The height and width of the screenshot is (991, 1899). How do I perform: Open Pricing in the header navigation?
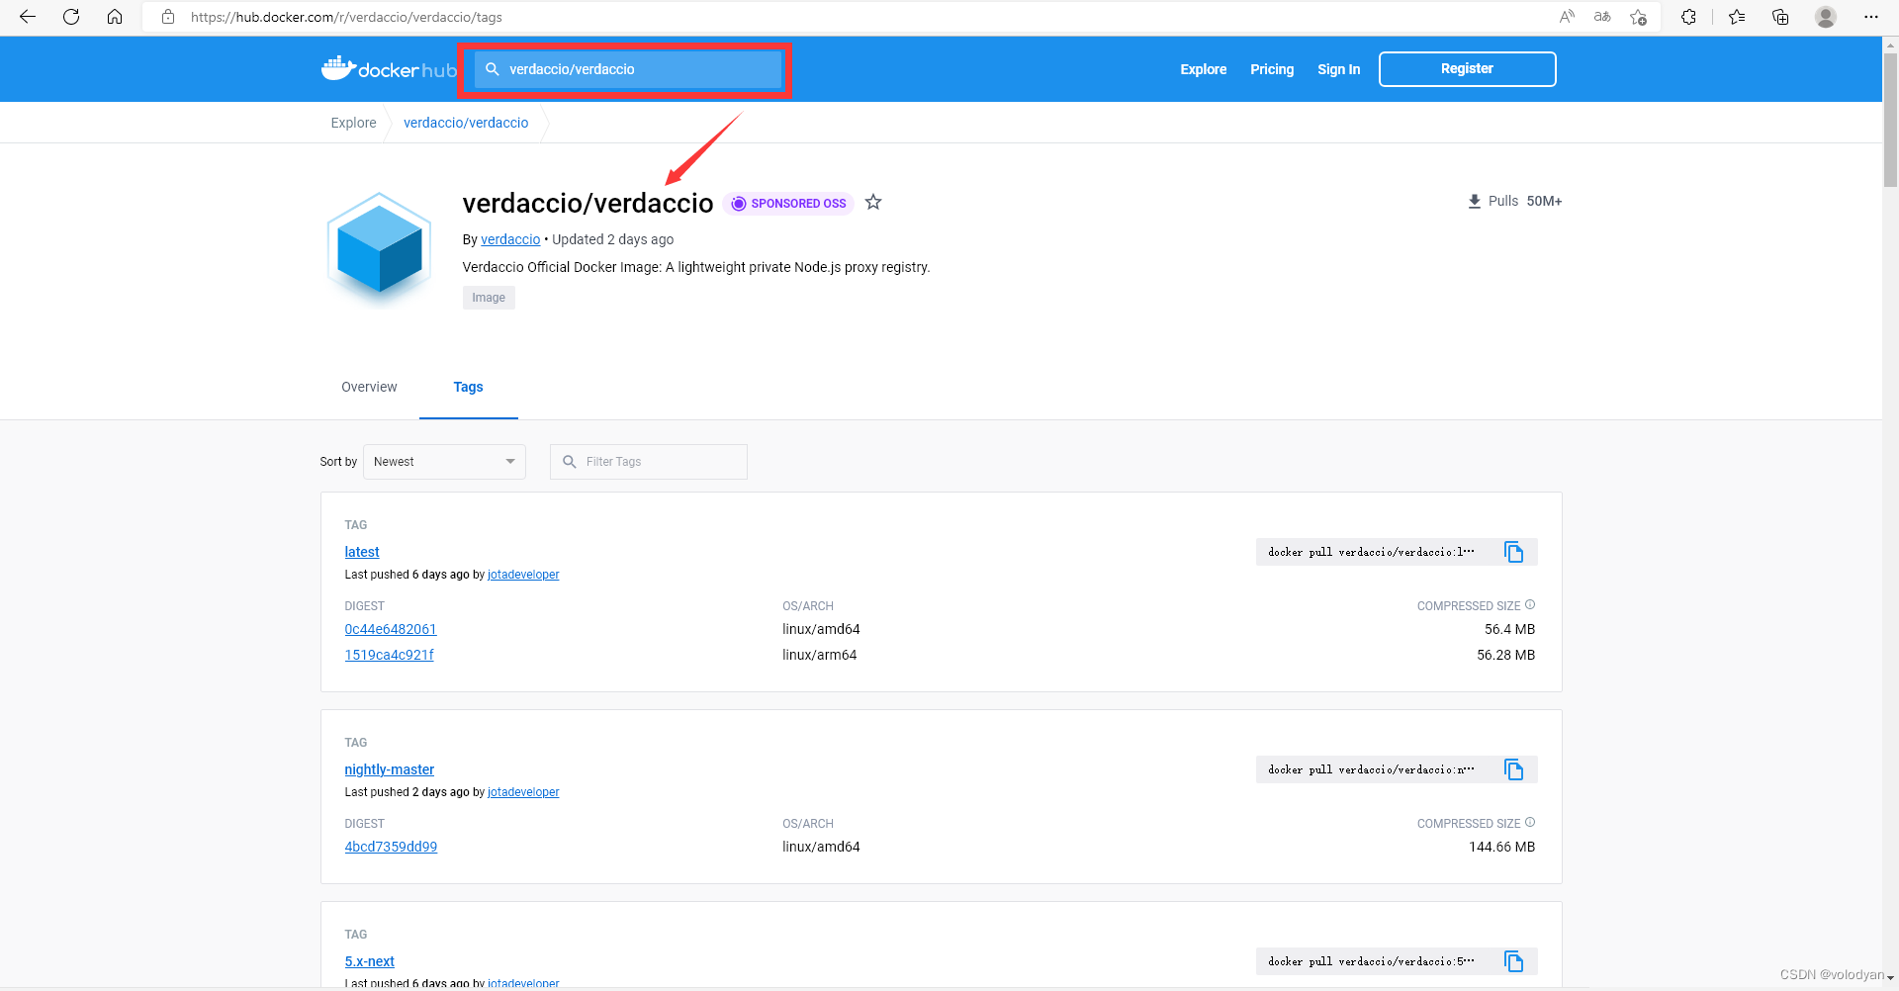click(x=1272, y=69)
